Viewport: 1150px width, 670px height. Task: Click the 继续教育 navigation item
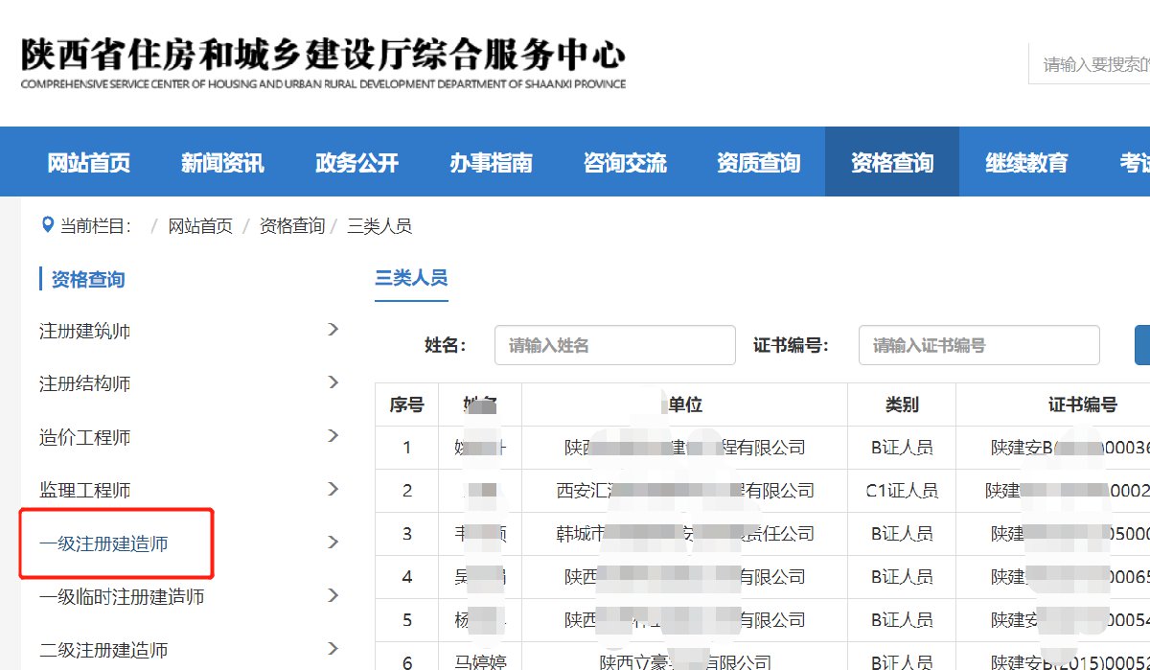[x=1025, y=163]
